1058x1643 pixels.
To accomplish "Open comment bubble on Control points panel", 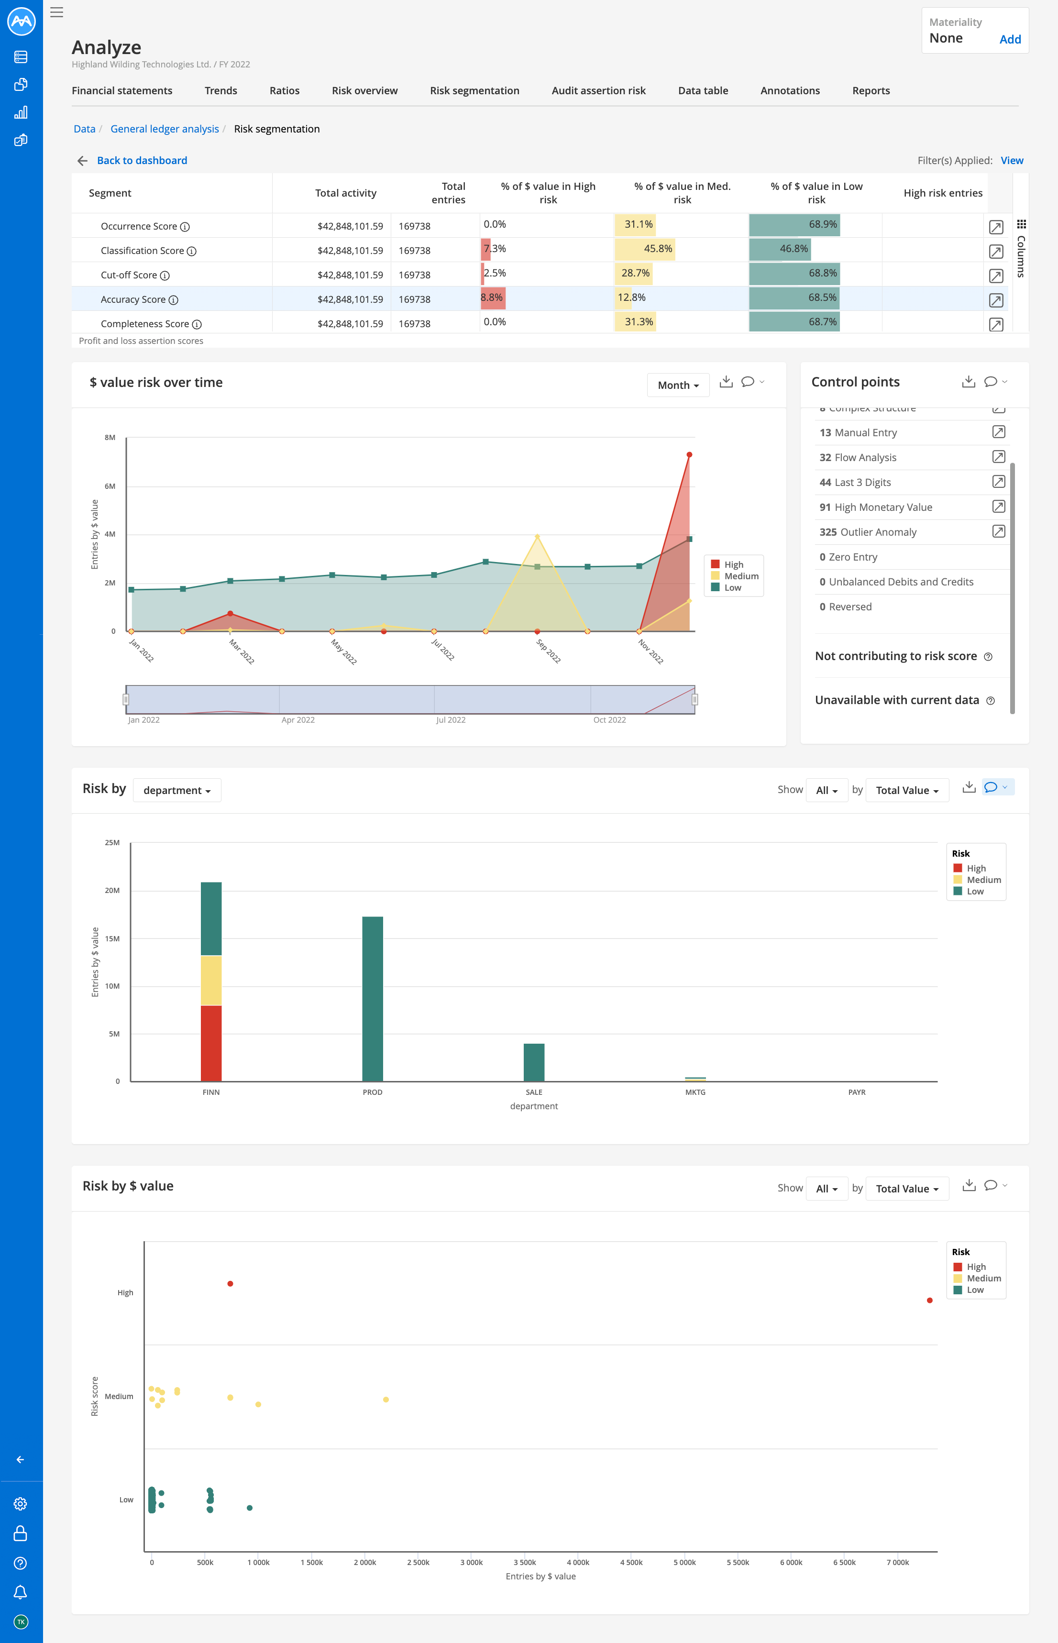I will point(990,382).
